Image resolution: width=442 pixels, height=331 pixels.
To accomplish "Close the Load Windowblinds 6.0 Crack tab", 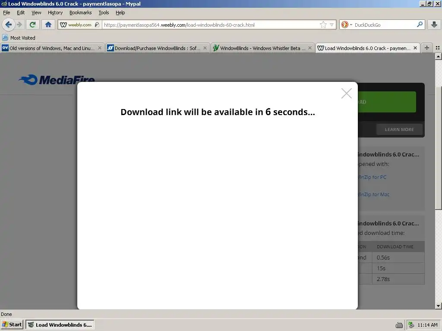I will pyautogui.click(x=415, y=48).
